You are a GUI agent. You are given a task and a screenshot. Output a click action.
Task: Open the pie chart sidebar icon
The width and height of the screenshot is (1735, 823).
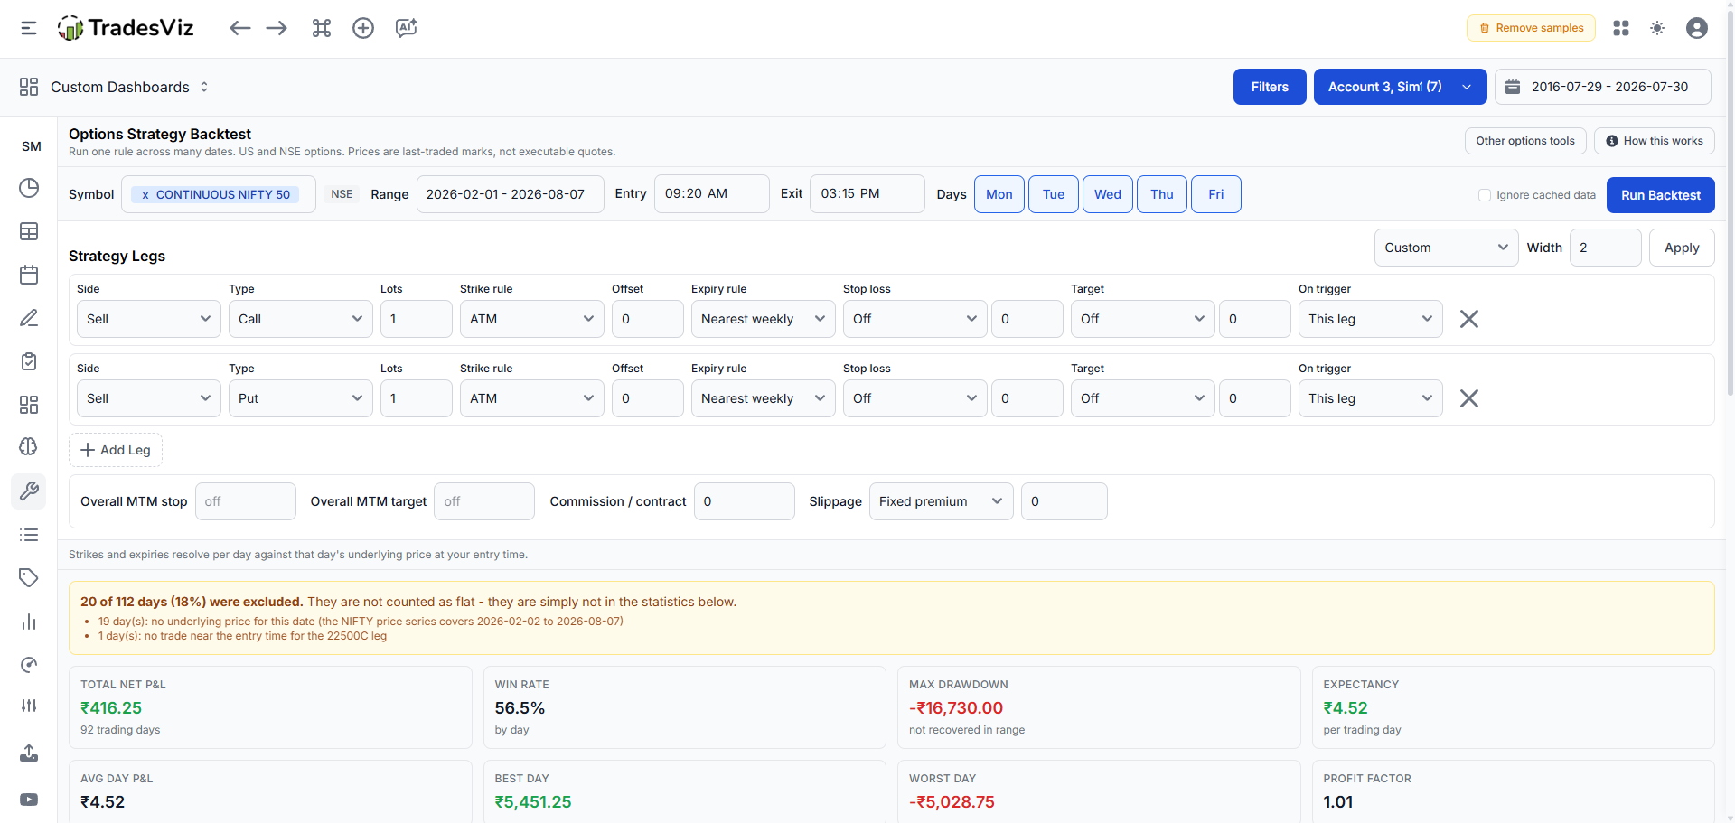[29, 188]
